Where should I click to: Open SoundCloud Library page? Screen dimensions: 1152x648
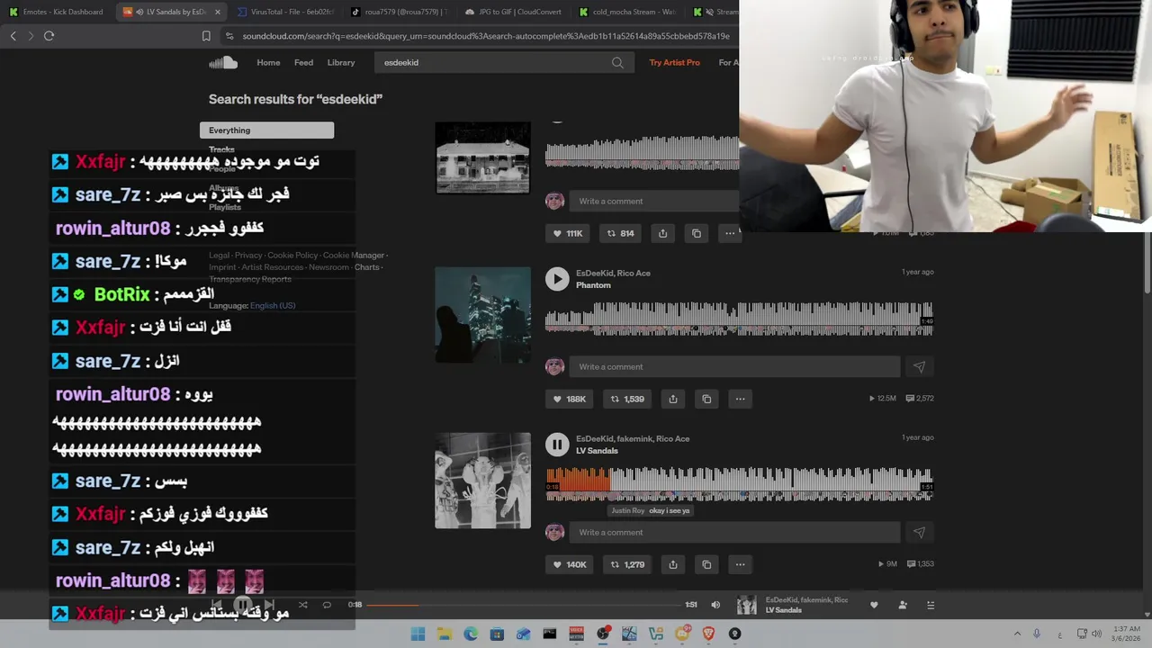(x=341, y=63)
